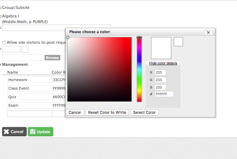Focus the R value input field
Screen dimensions: 237x159
160,73
